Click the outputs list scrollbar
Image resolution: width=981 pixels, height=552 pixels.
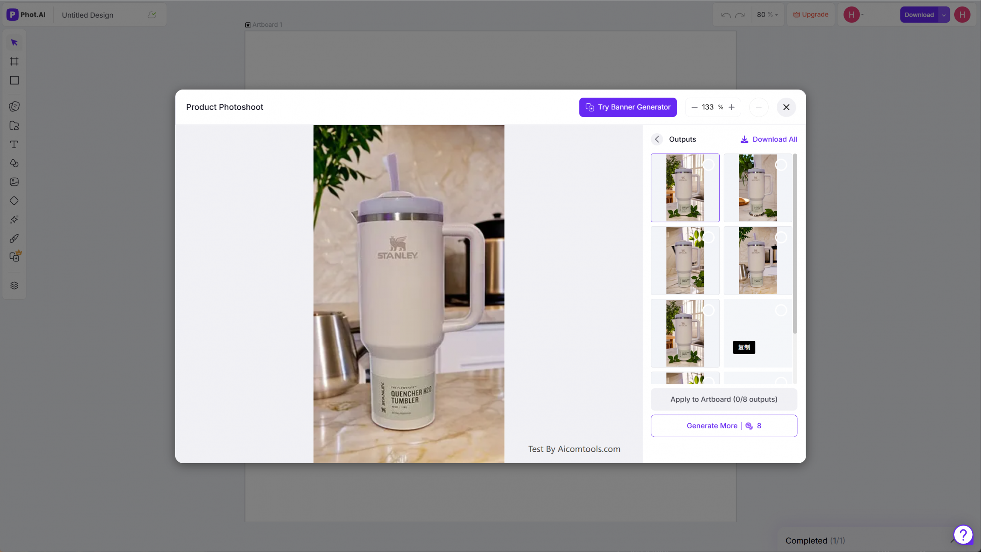tap(795, 243)
